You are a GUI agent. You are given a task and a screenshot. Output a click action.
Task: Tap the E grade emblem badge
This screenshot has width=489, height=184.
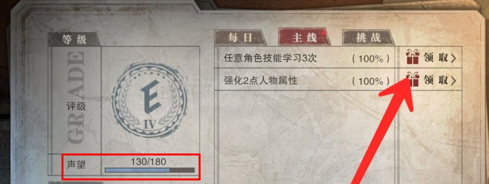[150, 100]
